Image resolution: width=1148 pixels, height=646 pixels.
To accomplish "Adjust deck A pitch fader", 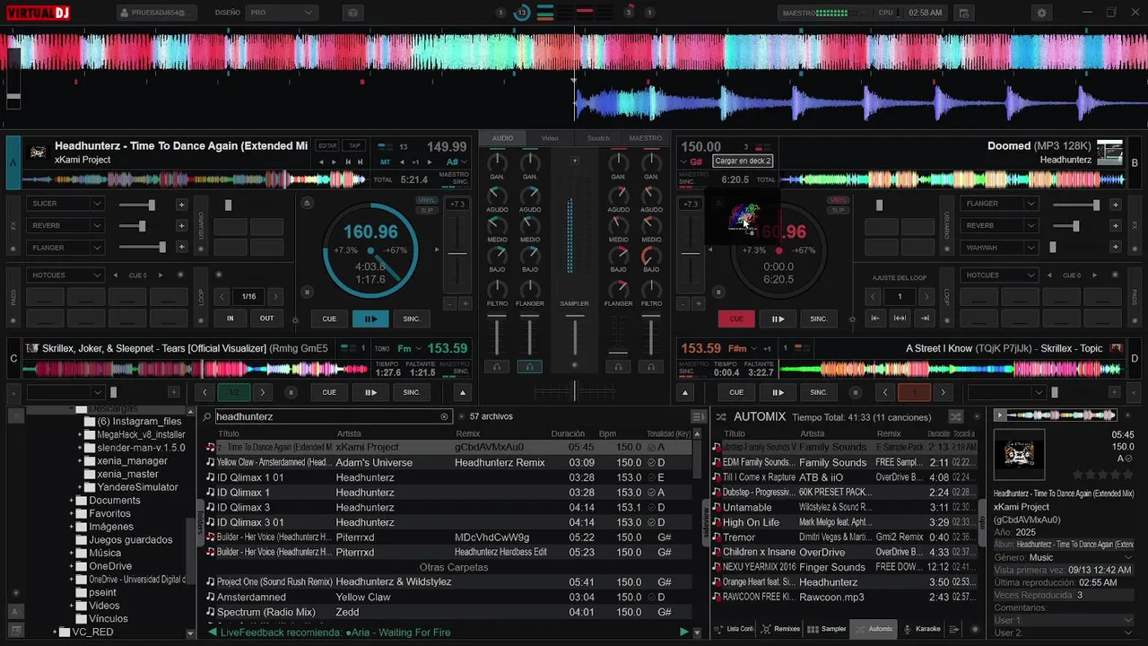I will pos(457,254).
